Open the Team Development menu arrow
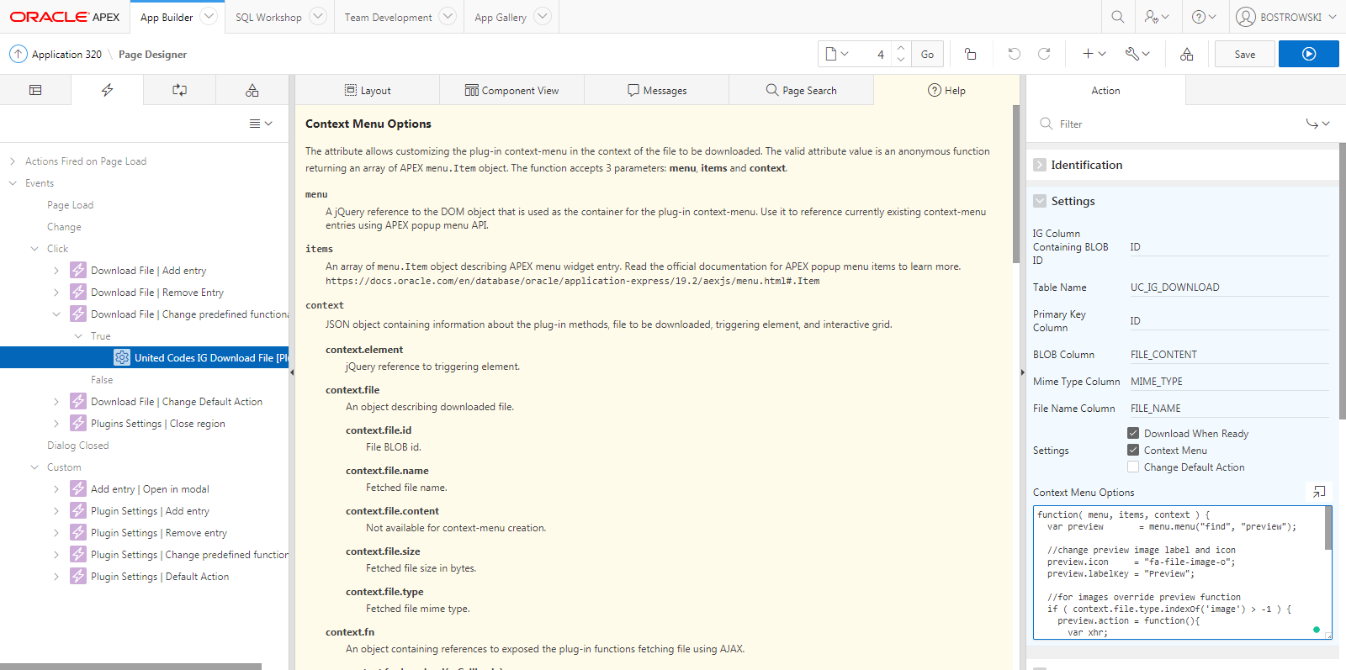 [448, 17]
